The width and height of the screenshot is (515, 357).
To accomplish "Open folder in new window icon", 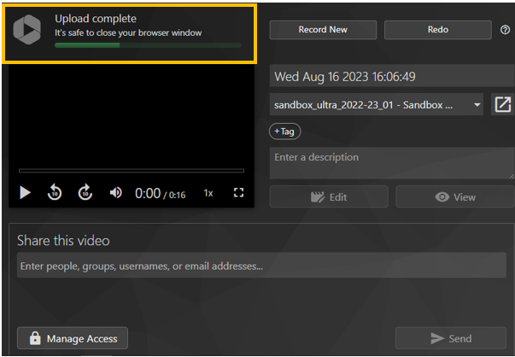I will (502, 104).
